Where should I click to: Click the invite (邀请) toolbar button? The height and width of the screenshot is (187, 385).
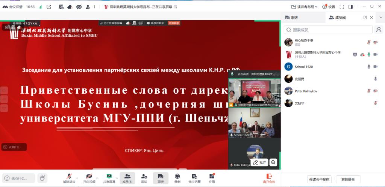pyautogui.click(x=144, y=178)
